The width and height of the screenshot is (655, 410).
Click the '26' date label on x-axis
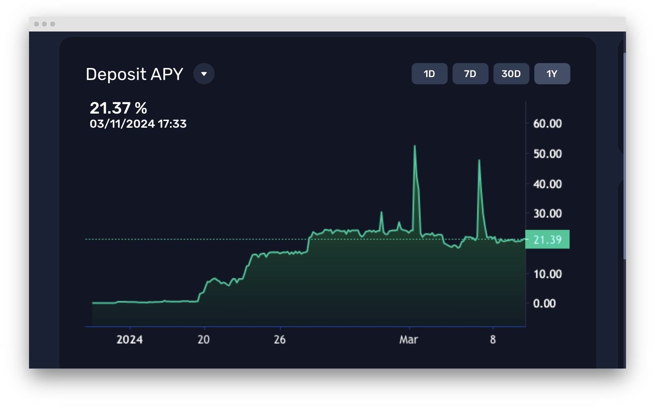pos(280,340)
